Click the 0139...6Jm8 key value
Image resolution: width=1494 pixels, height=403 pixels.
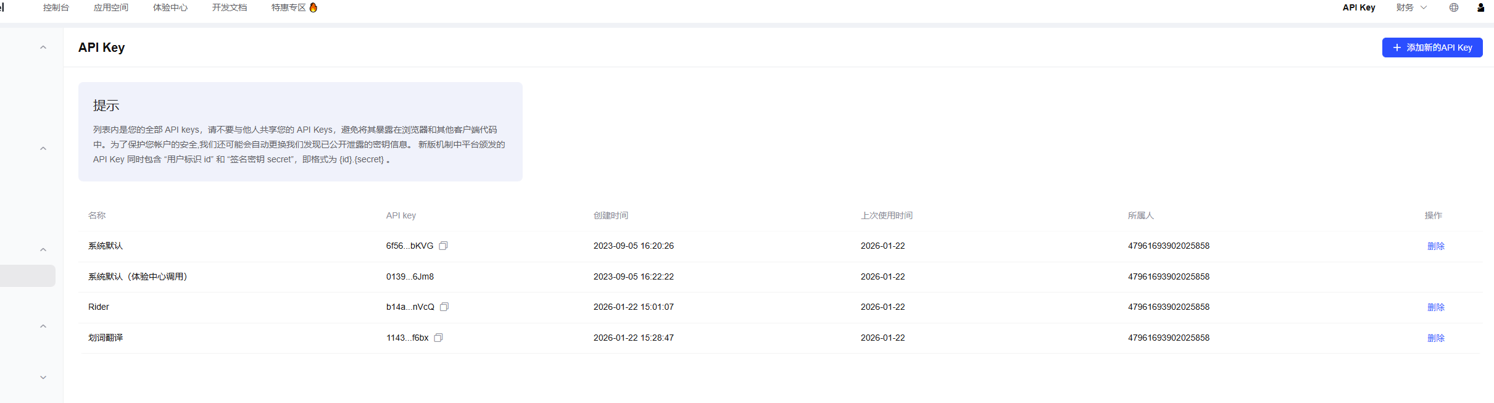(x=410, y=276)
